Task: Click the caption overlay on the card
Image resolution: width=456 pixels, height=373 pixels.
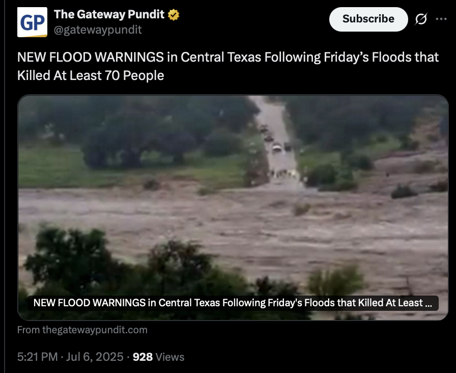Action: click(233, 303)
